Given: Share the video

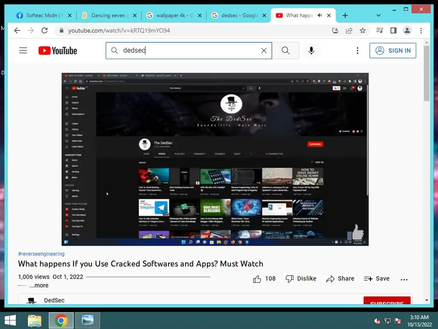Looking at the screenshot, I should tap(340, 278).
